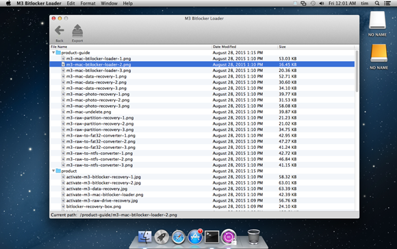This screenshot has height=249, width=397.
Task: Collapse the product-guide folder
Action: click(53, 53)
